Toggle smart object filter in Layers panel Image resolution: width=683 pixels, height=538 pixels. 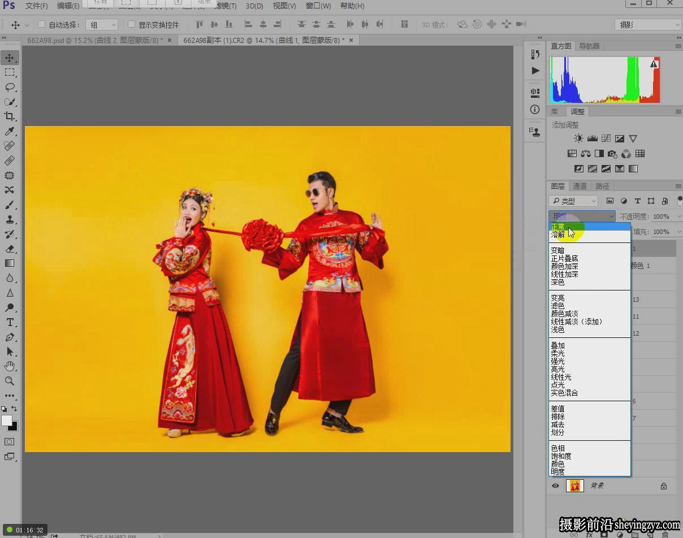pyautogui.click(x=664, y=201)
